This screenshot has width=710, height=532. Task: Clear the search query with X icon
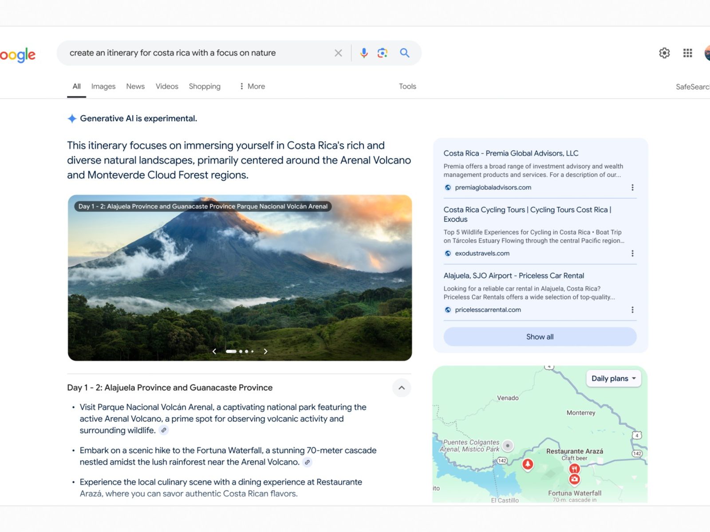338,53
